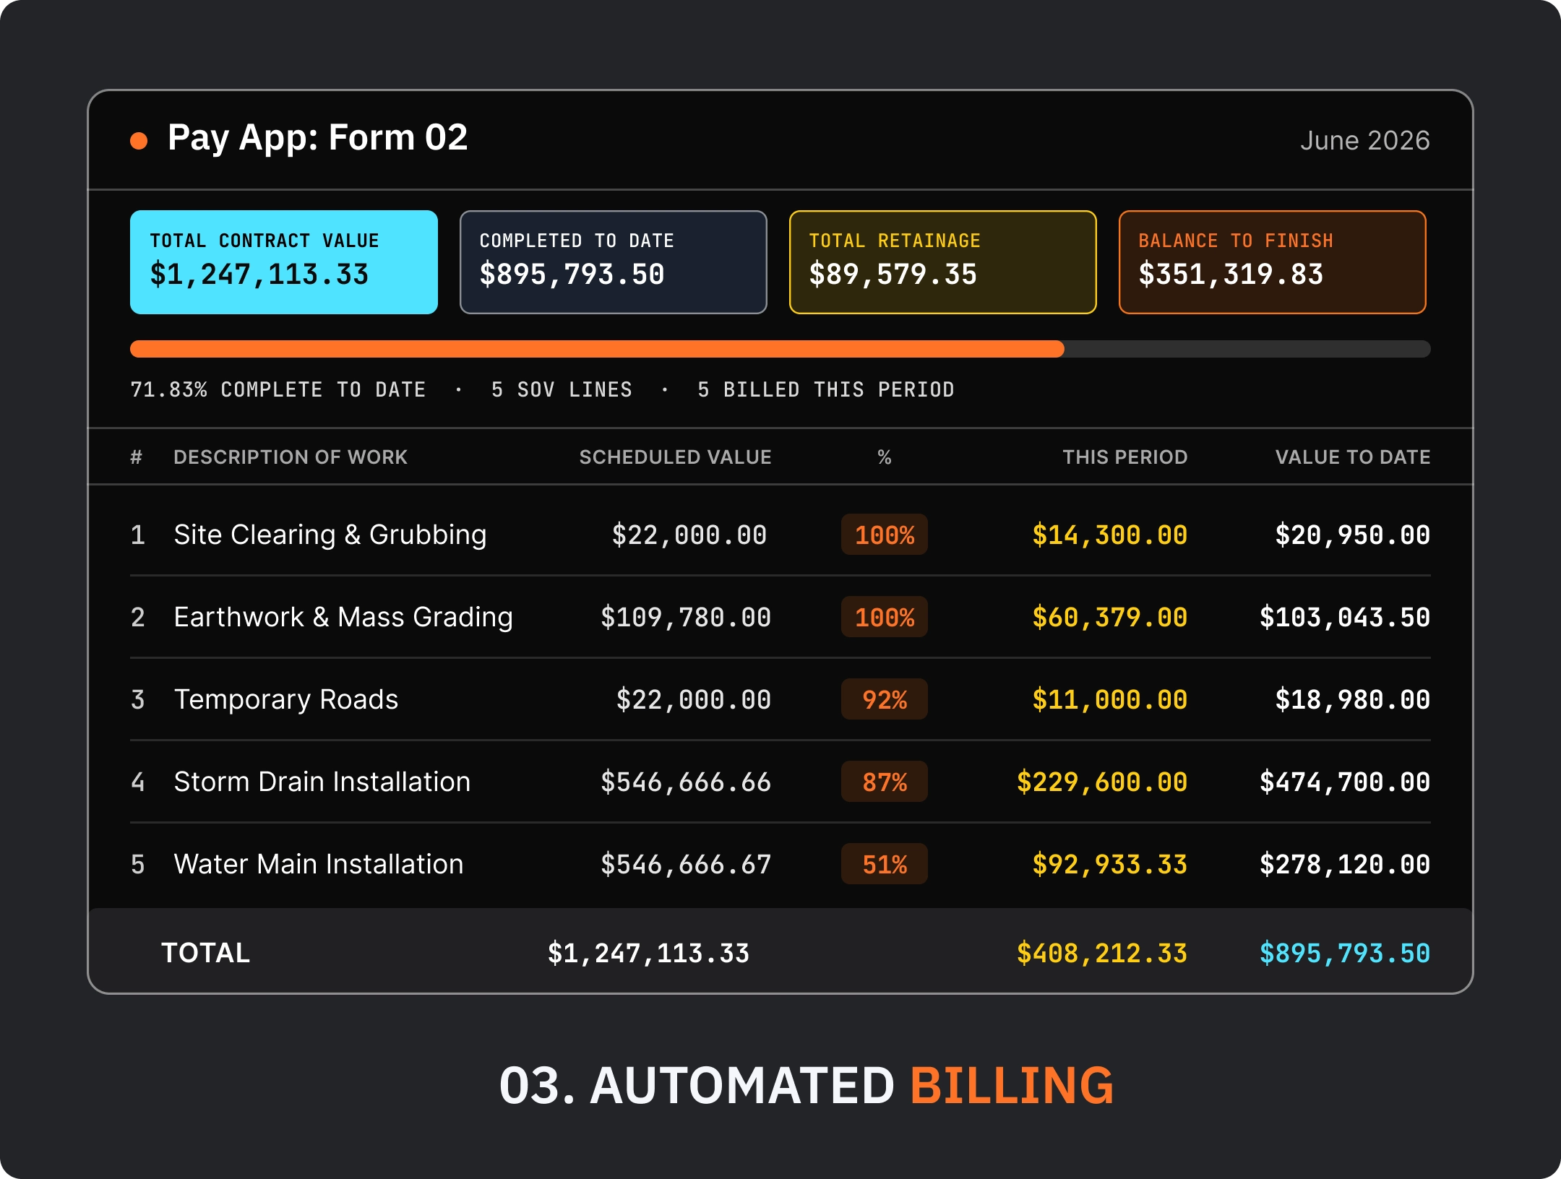Click the orange status dot beside Pay App
Screen dimensions: 1561x1179
139,140
